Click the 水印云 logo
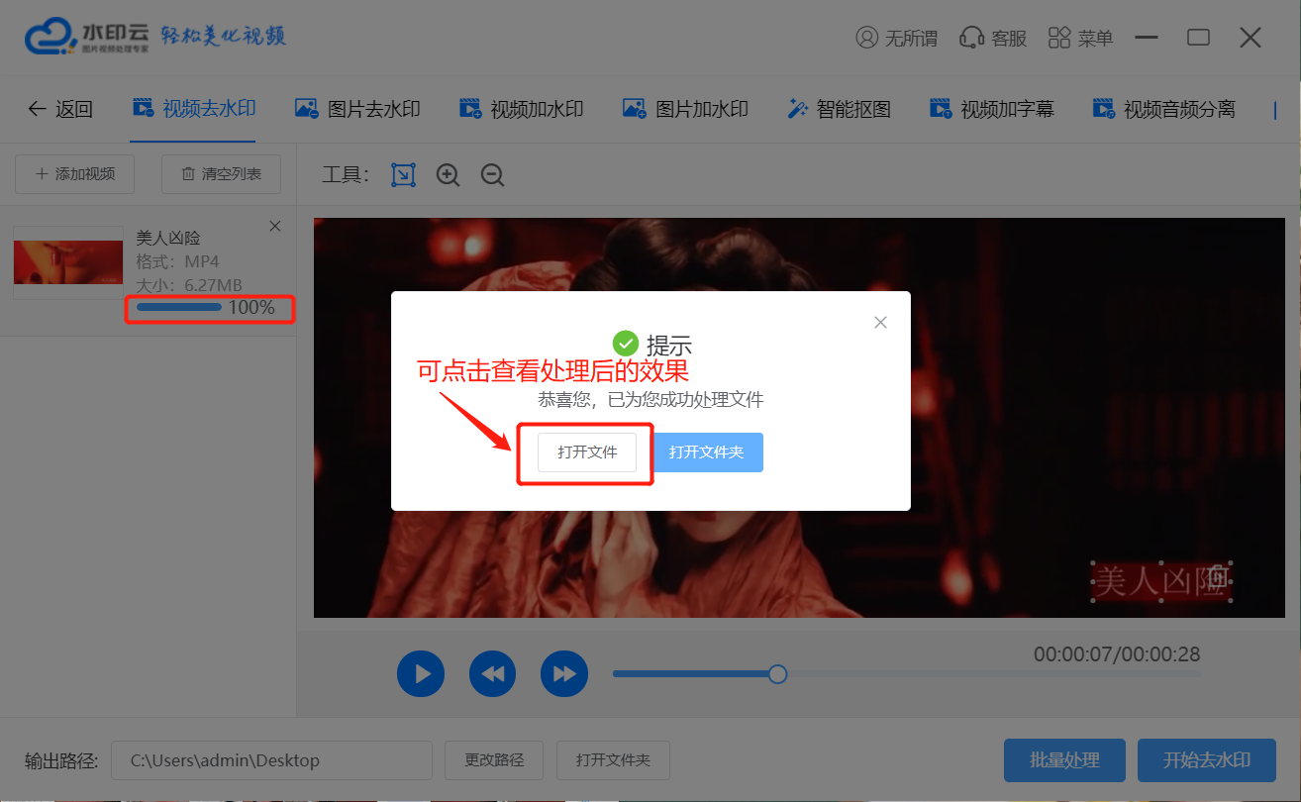The image size is (1301, 802). 87,37
